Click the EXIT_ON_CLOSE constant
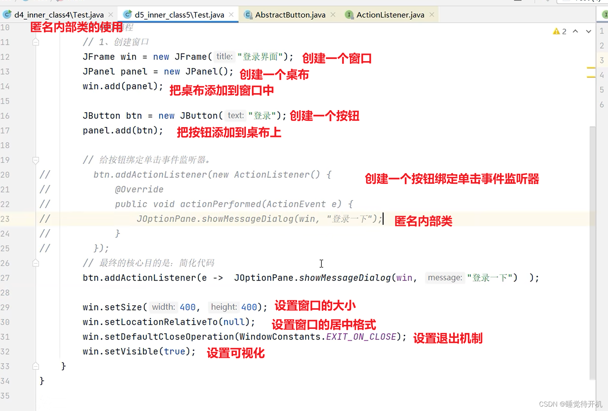Image resolution: width=608 pixels, height=411 pixels. pyautogui.click(x=361, y=337)
